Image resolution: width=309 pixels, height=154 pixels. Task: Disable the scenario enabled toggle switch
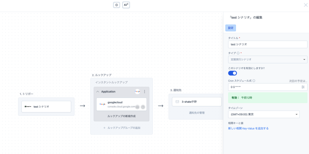(x=232, y=73)
